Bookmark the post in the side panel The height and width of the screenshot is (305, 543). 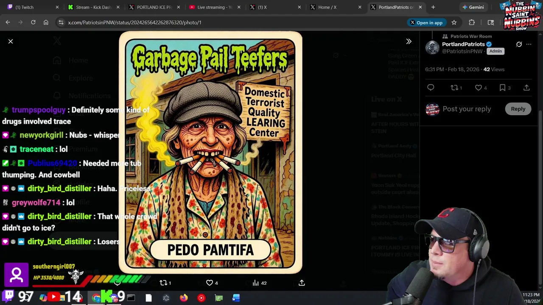click(503, 88)
